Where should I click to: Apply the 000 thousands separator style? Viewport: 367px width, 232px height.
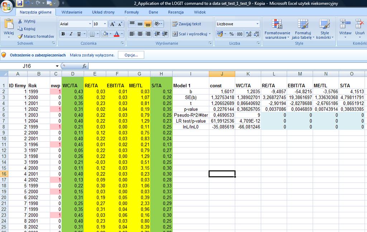pyautogui.click(x=239, y=34)
